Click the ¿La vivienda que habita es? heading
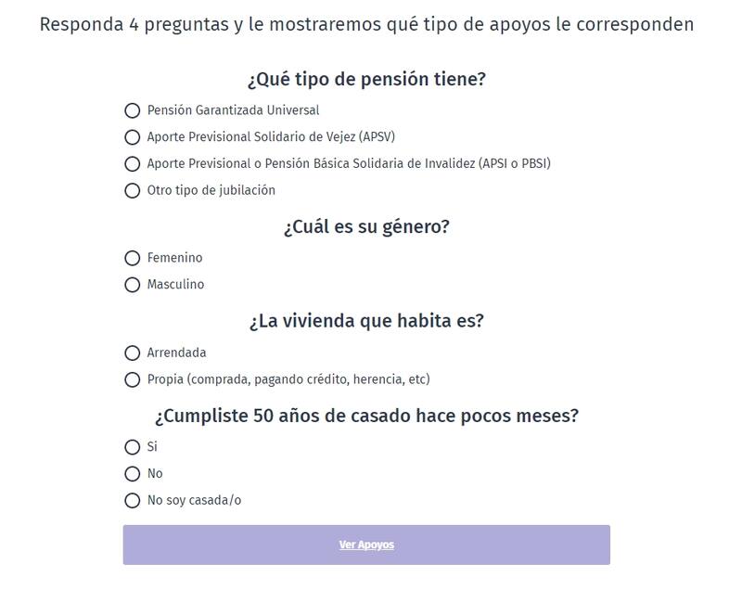 click(366, 322)
